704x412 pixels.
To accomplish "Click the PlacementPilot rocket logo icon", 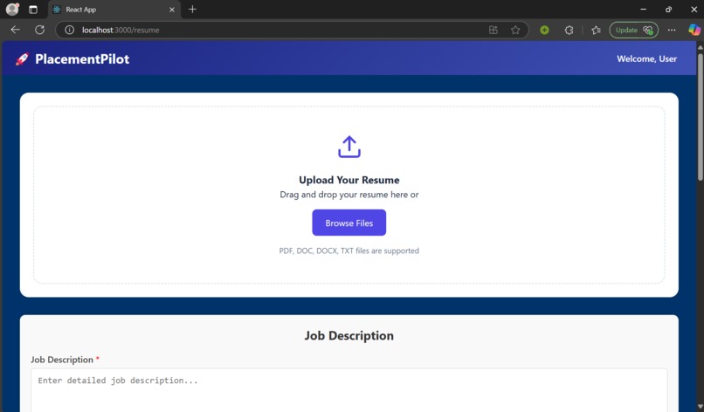I will coord(22,58).
